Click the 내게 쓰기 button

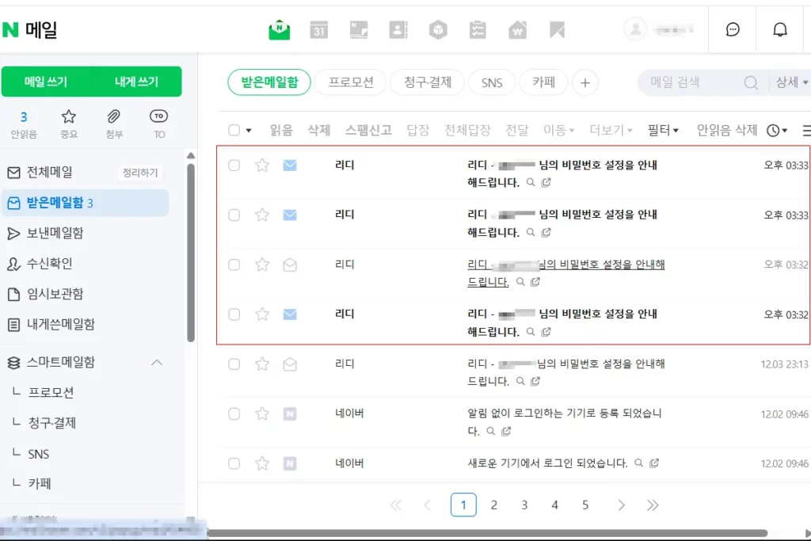pyautogui.click(x=136, y=82)
